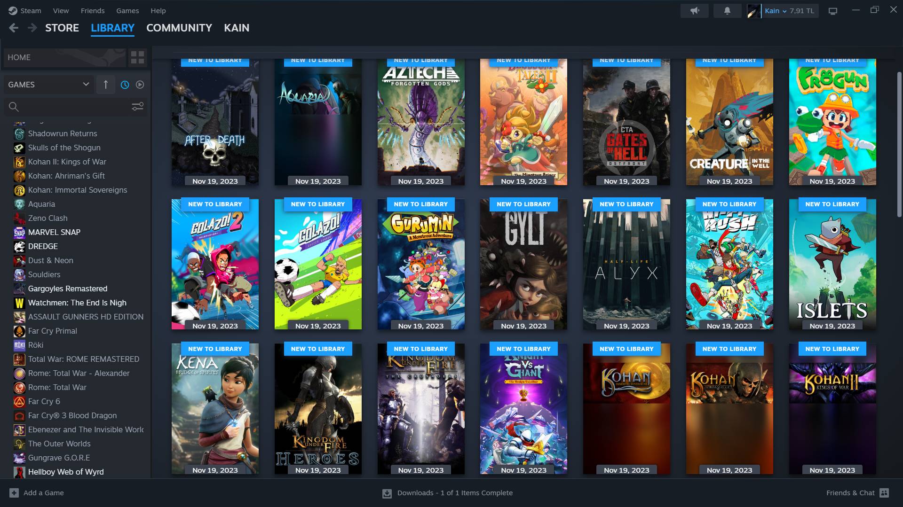
Task: Open the After Death cover
Action: [215, 122]
